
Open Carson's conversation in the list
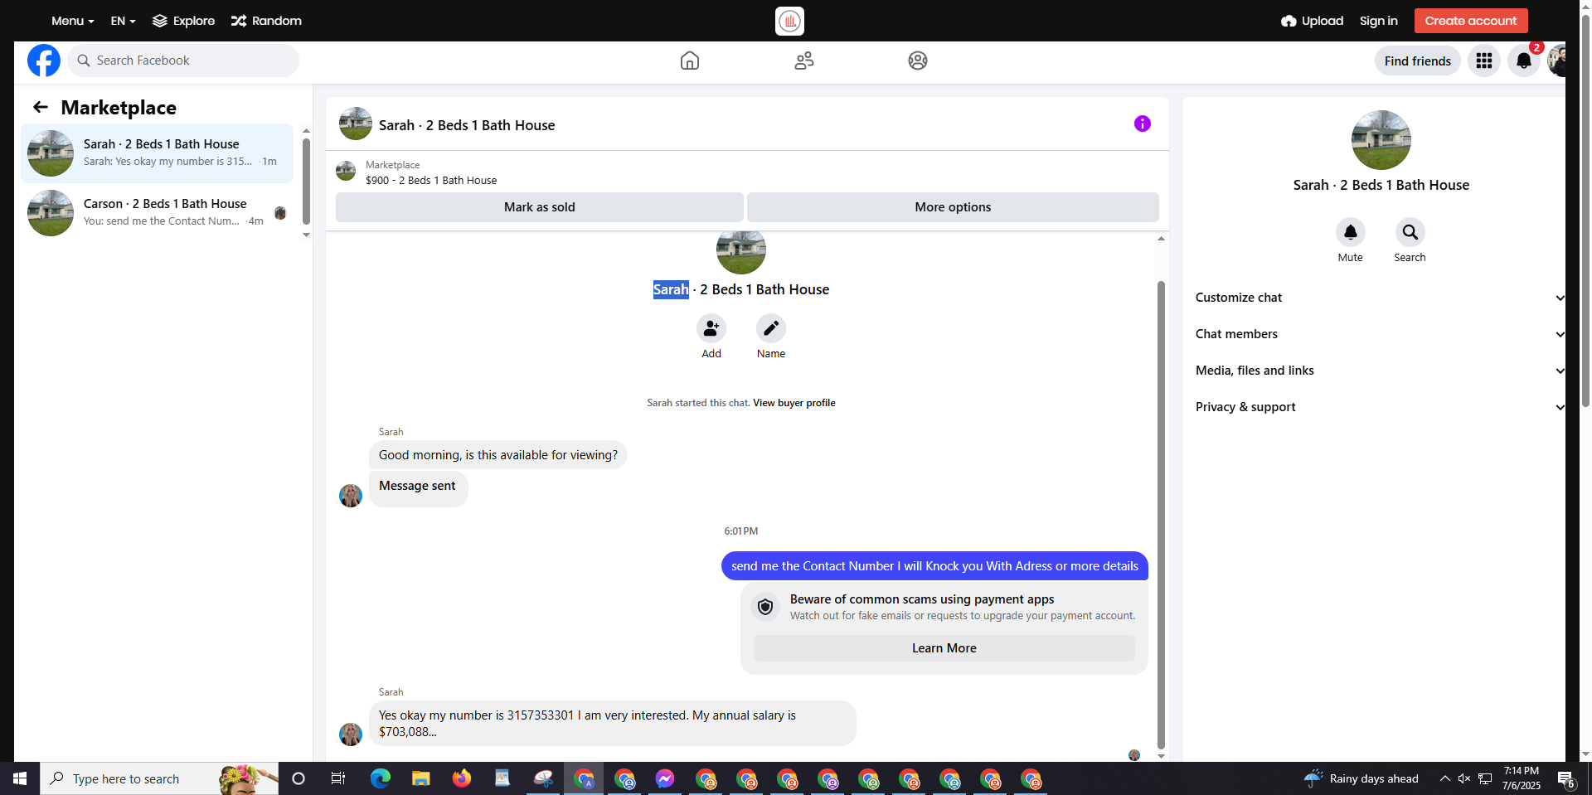pyautogui.click(x=158, y=213)
